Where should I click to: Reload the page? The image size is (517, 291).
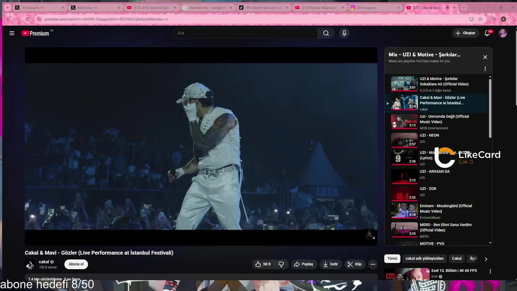click(27, 19)
